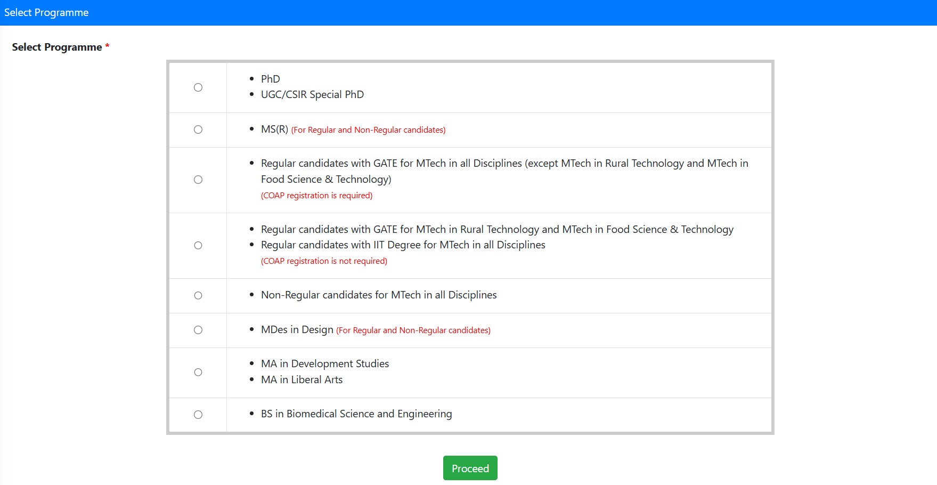Pick BS in Biomedical Science radio button
This screenshot has width=937, height=485.
(198, 414)
